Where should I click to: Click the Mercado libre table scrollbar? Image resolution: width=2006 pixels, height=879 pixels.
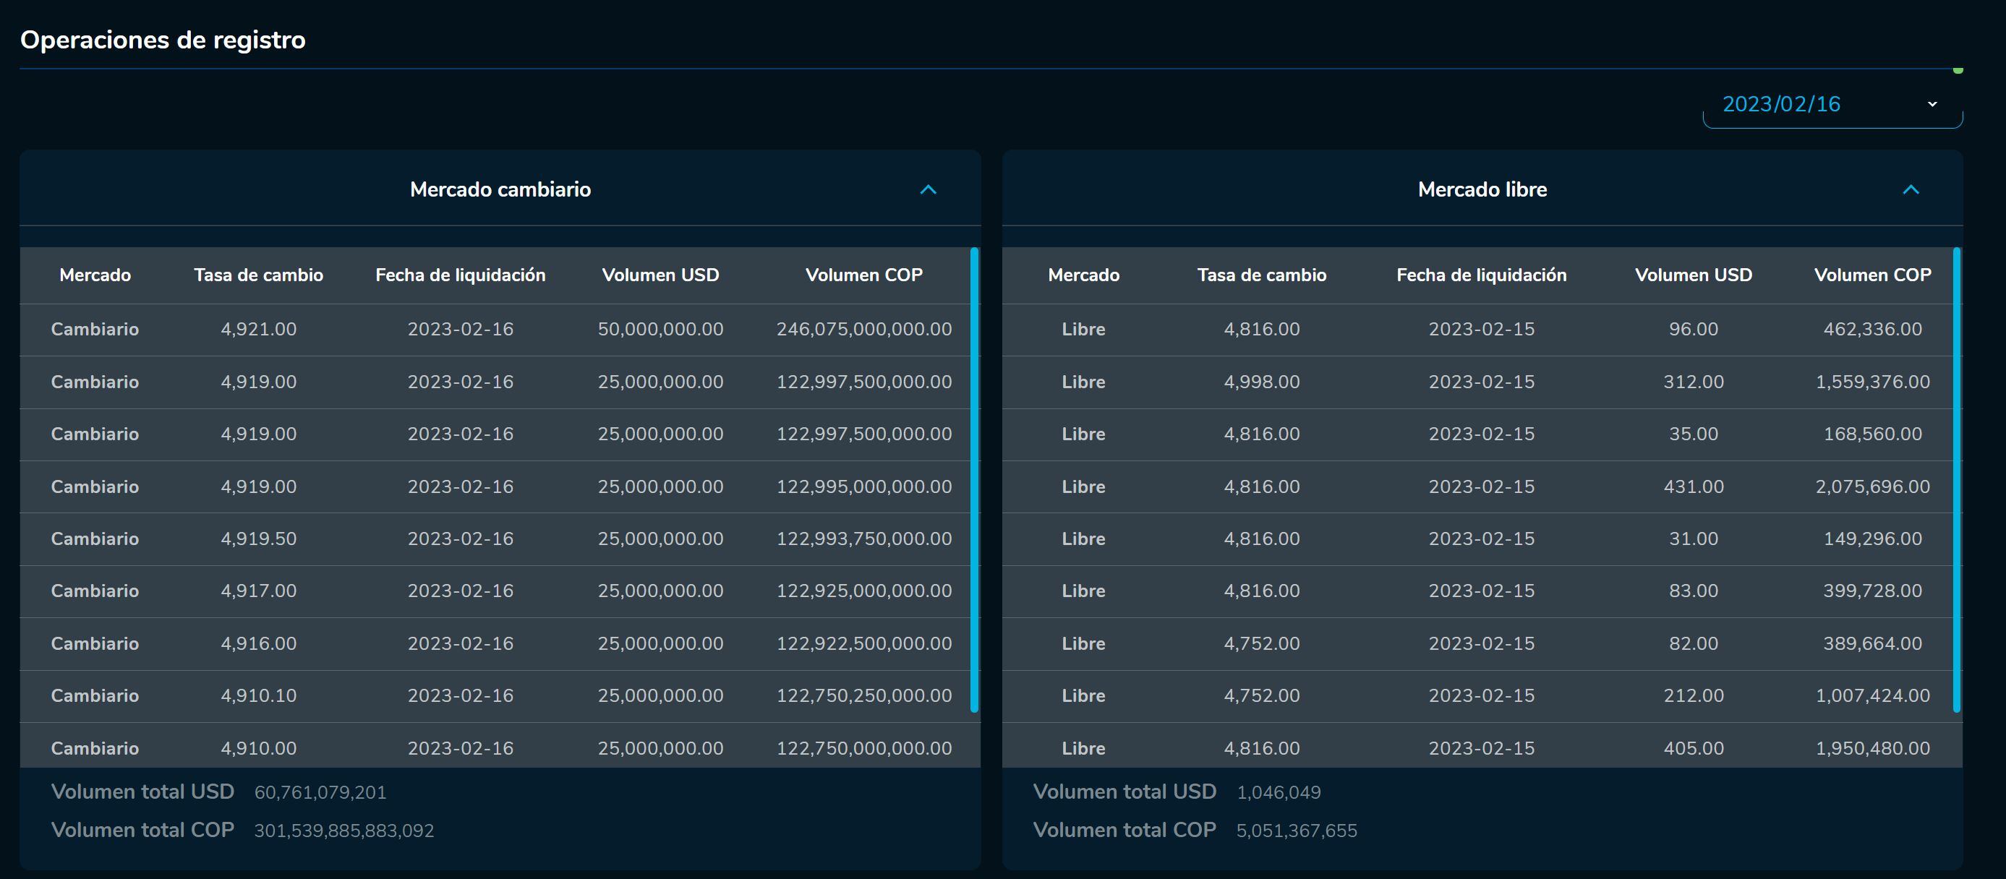point(1956,479)
